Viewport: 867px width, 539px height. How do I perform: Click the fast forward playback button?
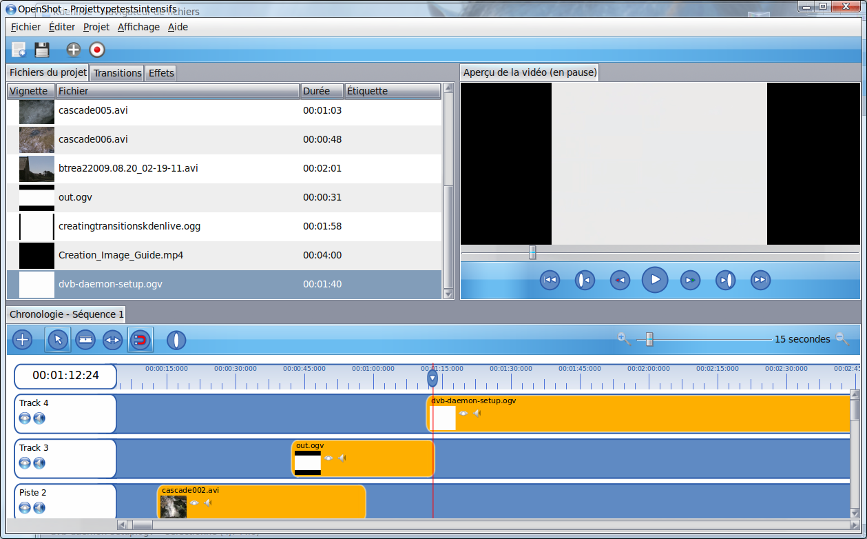click(x=690, y=280)
